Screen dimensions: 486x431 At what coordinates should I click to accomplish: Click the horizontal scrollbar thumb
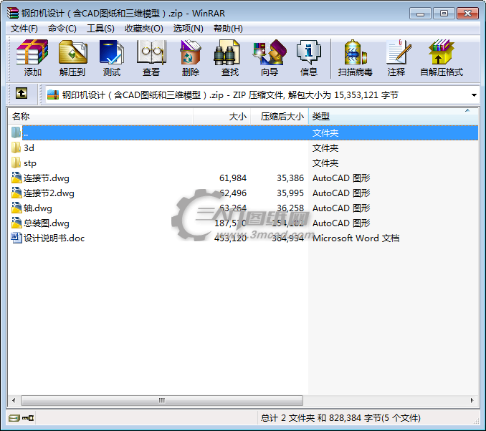(x=162, y=400)
